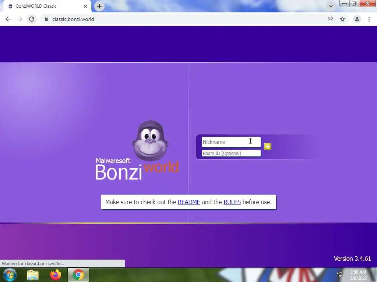
Task: Select the BonziWORLD Classic tab
Action: [x=47, y=6]
